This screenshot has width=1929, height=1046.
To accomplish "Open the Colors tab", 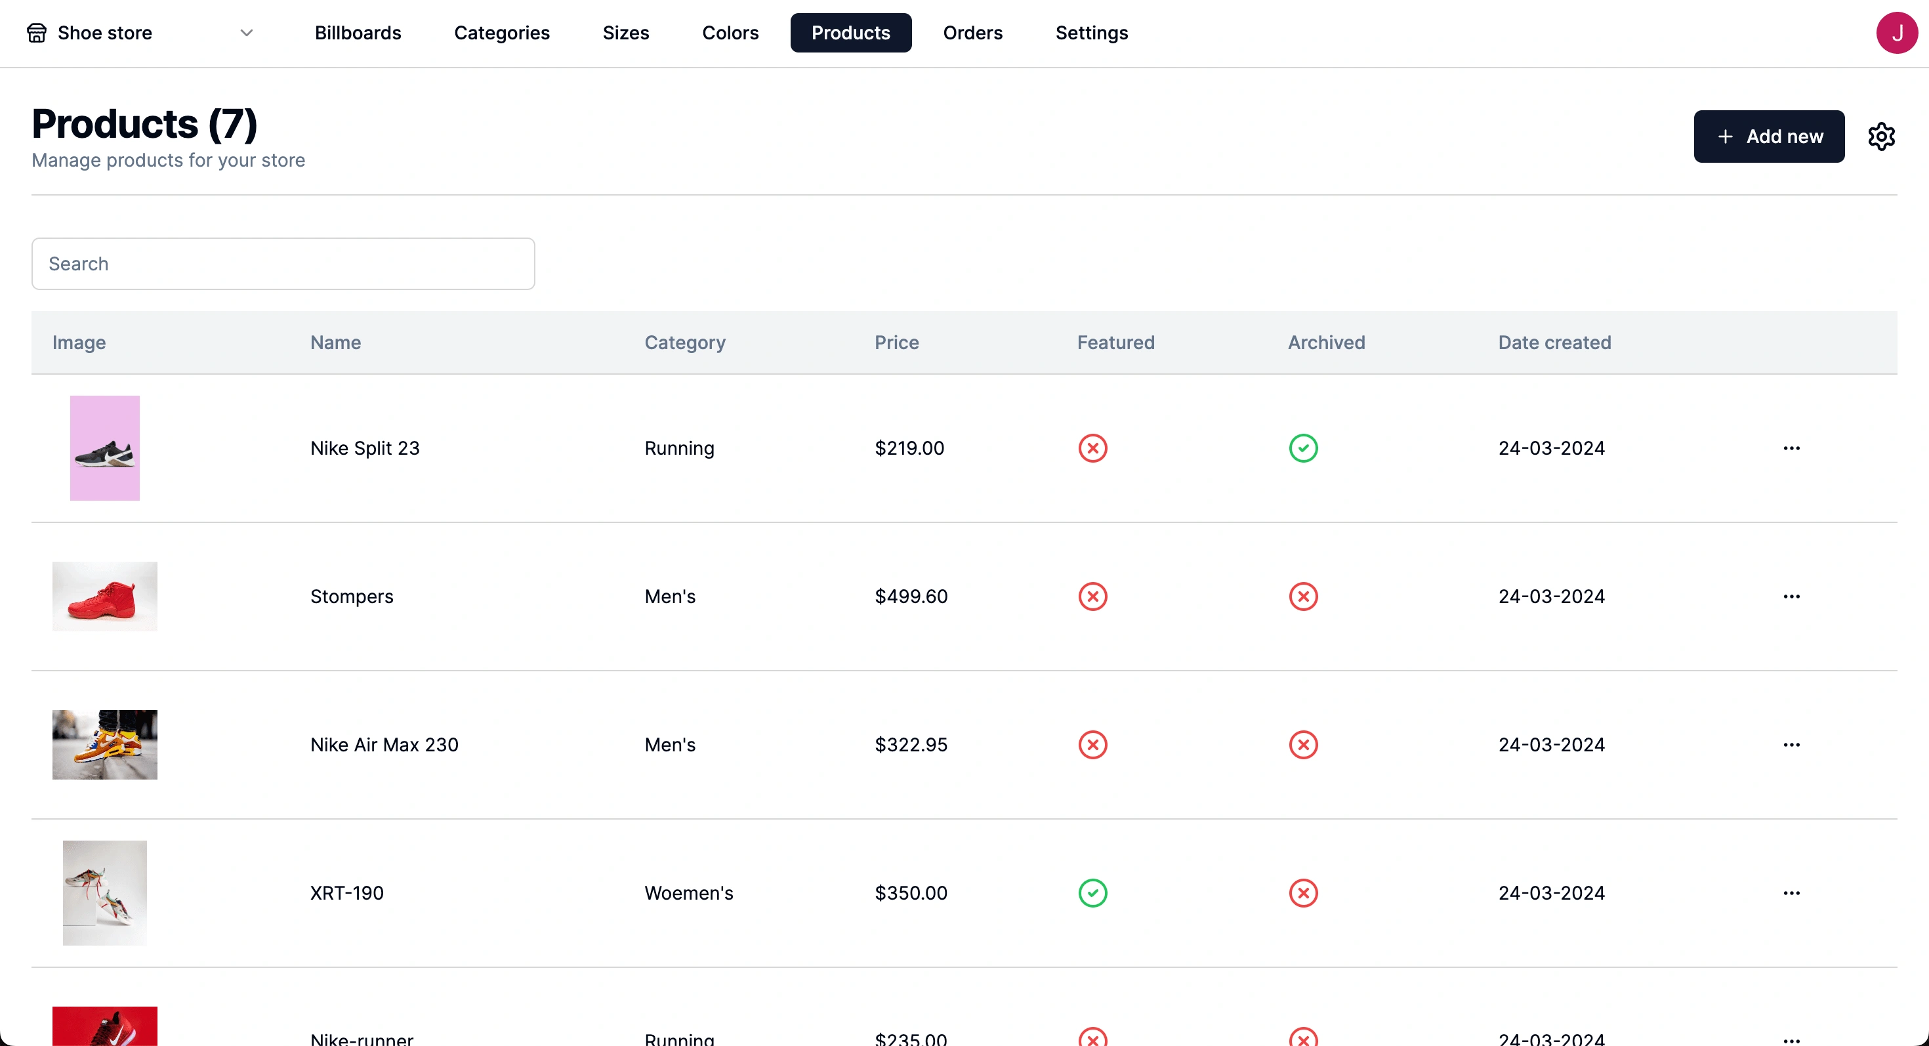I will tap(730, 33).
